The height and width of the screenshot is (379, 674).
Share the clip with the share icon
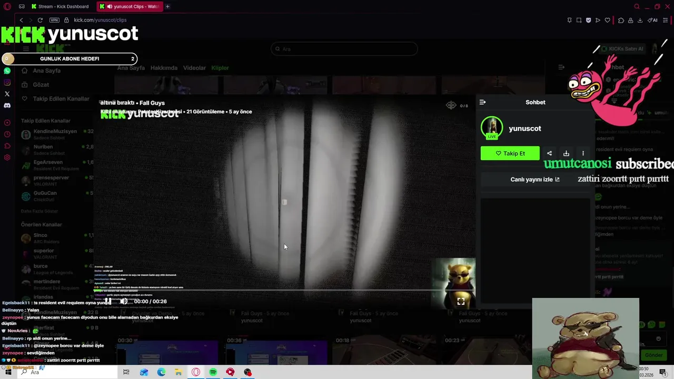click(549, 153)
